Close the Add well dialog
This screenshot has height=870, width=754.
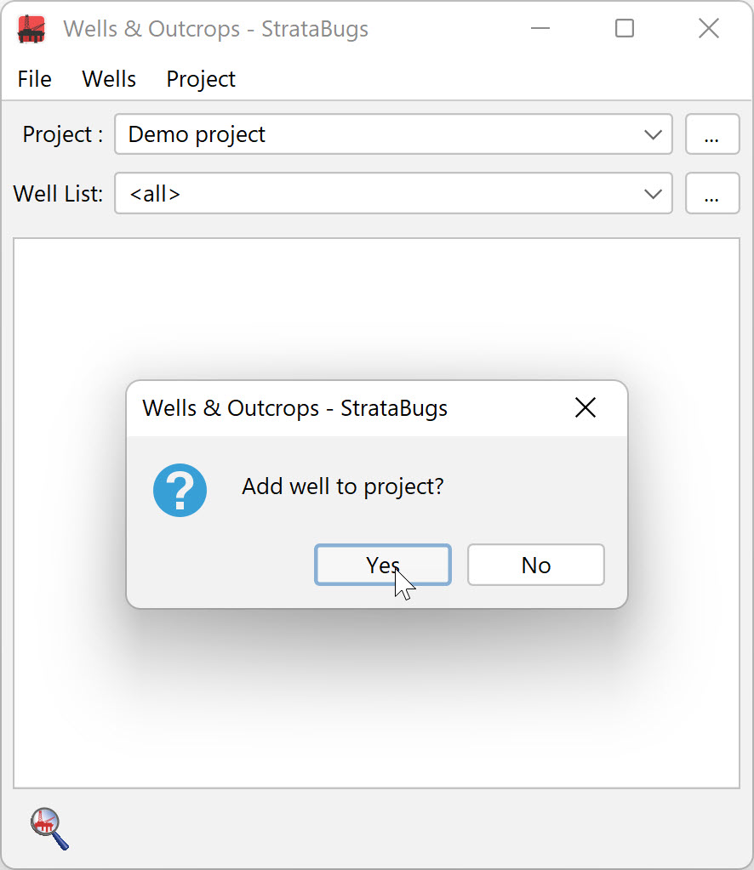585,408
